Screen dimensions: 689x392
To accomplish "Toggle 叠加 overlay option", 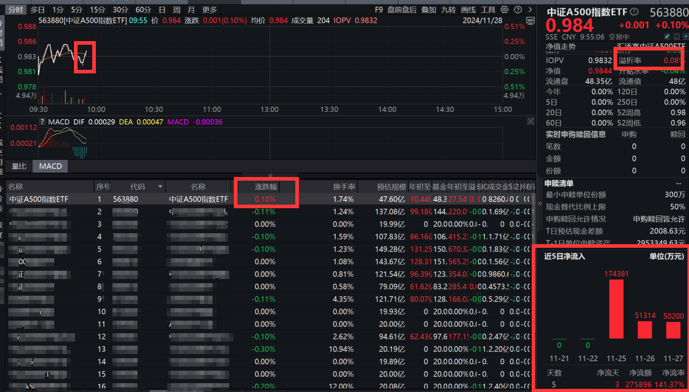I will (429, 10).
